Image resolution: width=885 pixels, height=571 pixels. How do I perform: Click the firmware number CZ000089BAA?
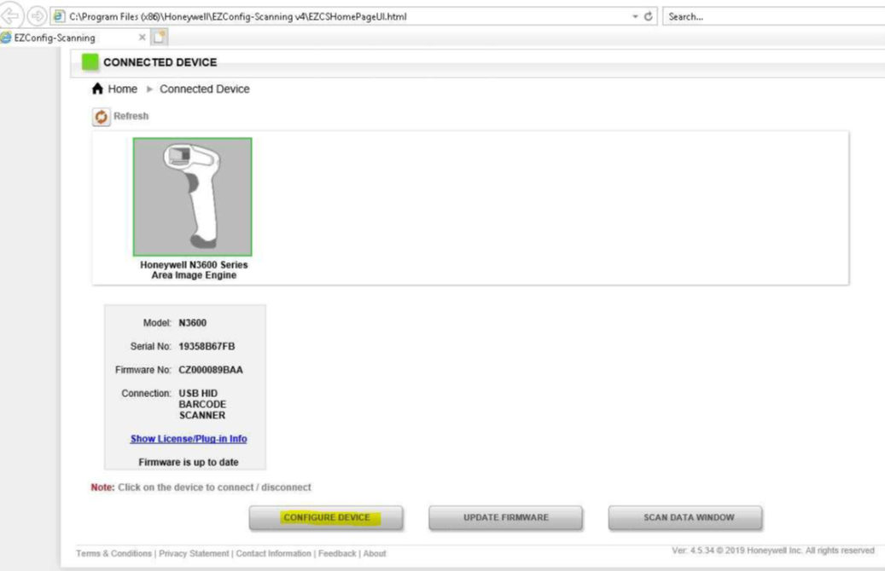click(x=211, y=371)
